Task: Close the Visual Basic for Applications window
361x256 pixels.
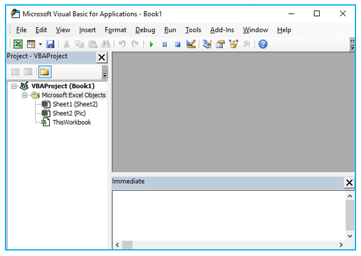Action: (x=343, y=14)
